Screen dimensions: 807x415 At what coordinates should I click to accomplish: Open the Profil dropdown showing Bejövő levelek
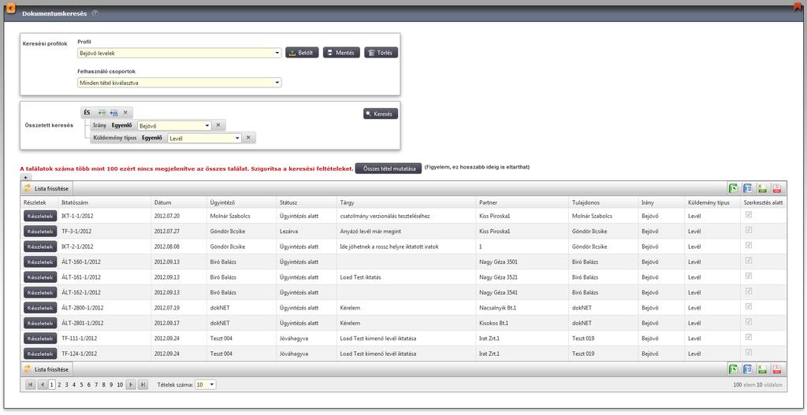pyautogui.click(x=179, y=53)
